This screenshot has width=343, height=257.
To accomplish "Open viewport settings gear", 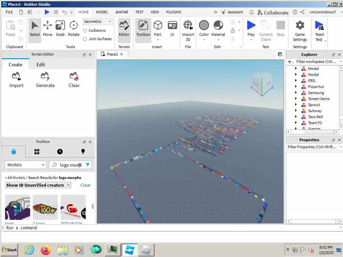I will click(280, 54).
